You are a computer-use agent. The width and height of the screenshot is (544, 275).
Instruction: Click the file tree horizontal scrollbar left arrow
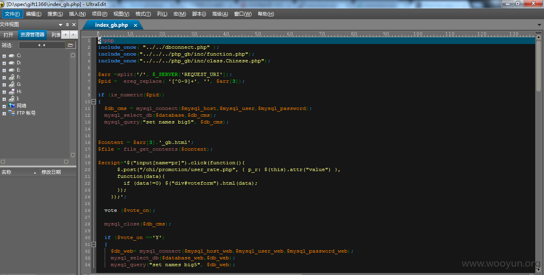(3, 161)
